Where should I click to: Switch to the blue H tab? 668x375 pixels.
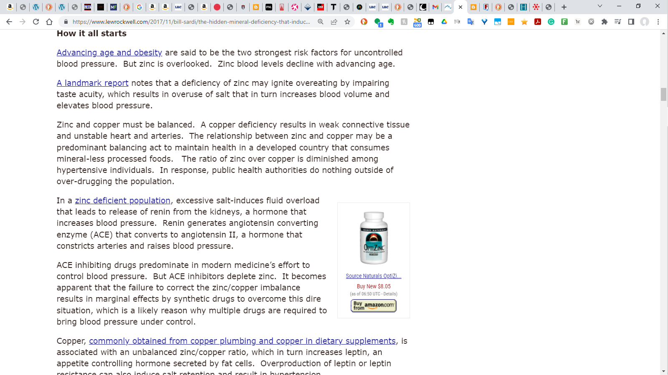(x=524, y=7)
